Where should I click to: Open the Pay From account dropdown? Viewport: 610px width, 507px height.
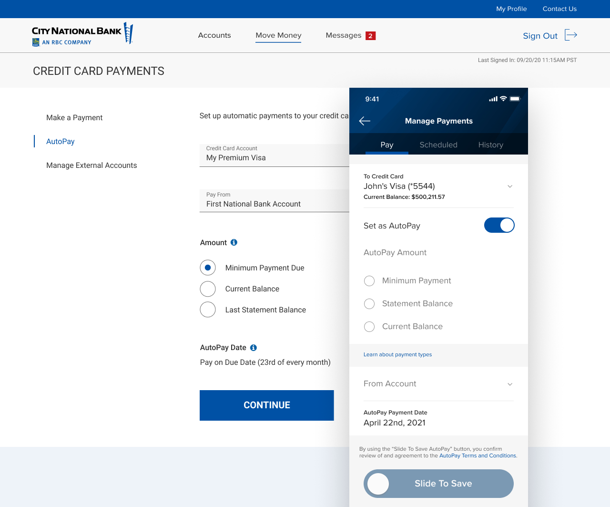[x=274, y=201]
